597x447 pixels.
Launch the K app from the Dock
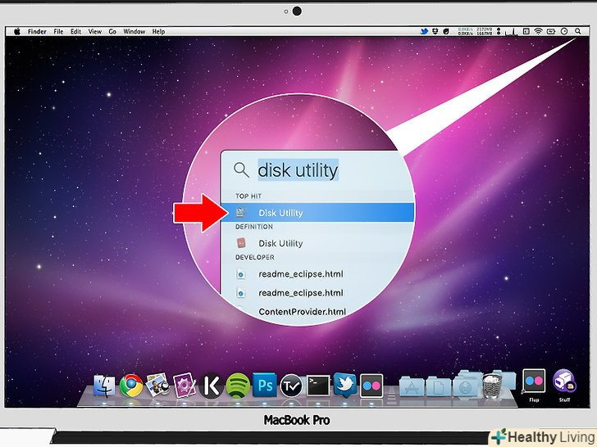pos(211,386)
